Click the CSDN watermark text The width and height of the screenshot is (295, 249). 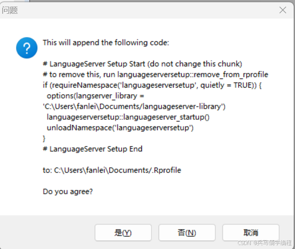pyautogui.click(x=264, y=243)
